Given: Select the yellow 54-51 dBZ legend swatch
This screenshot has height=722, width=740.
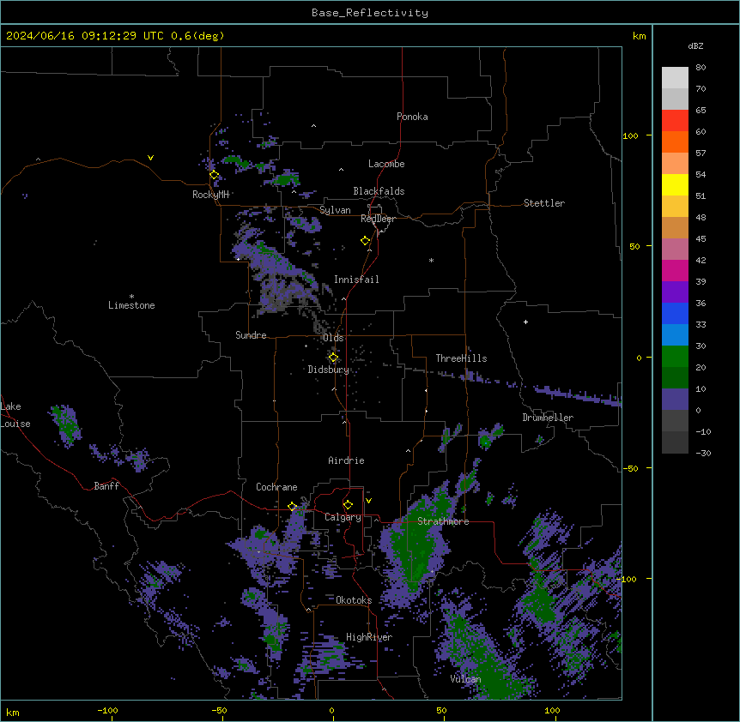Looking at the screenshot, I should [x=675, y=184].
